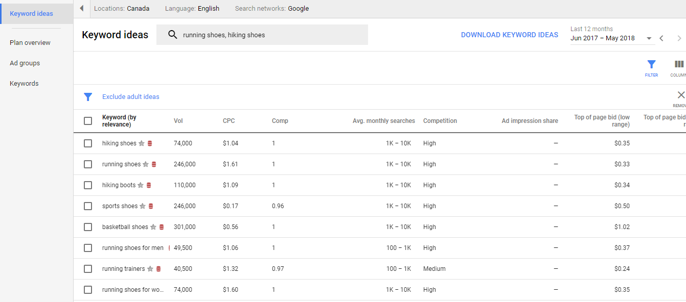Check the select-all checkbox in table header
Screen dimensions: 686x302
point(88,121)
